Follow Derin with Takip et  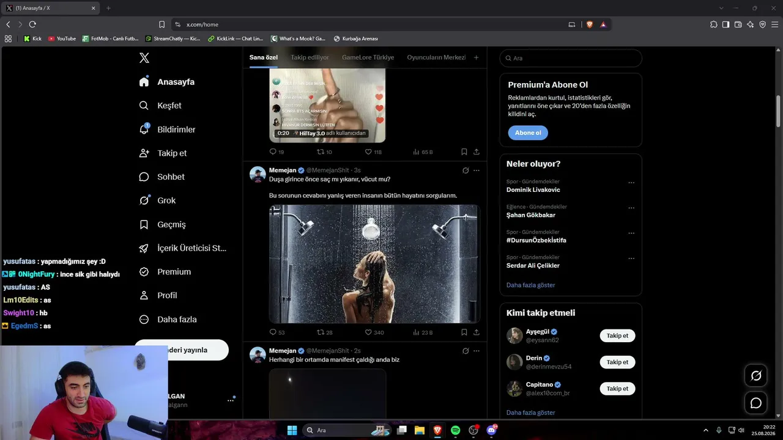point(617,362)
